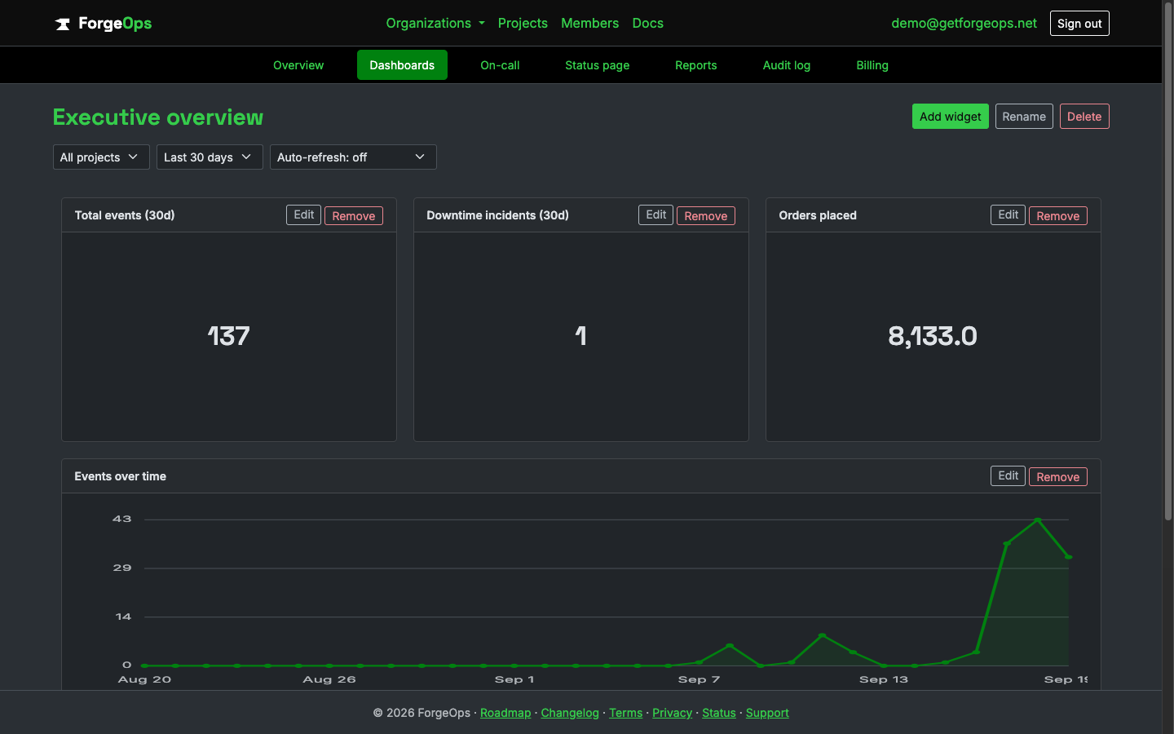Open the Auto-refresh: off dropdown
Viewport: 1174px width, 734px height.
353,157
